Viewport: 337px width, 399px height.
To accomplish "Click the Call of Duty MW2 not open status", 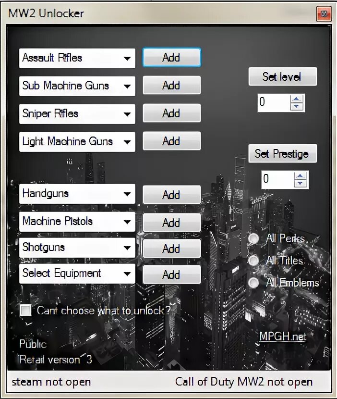I will click(244, 382).
